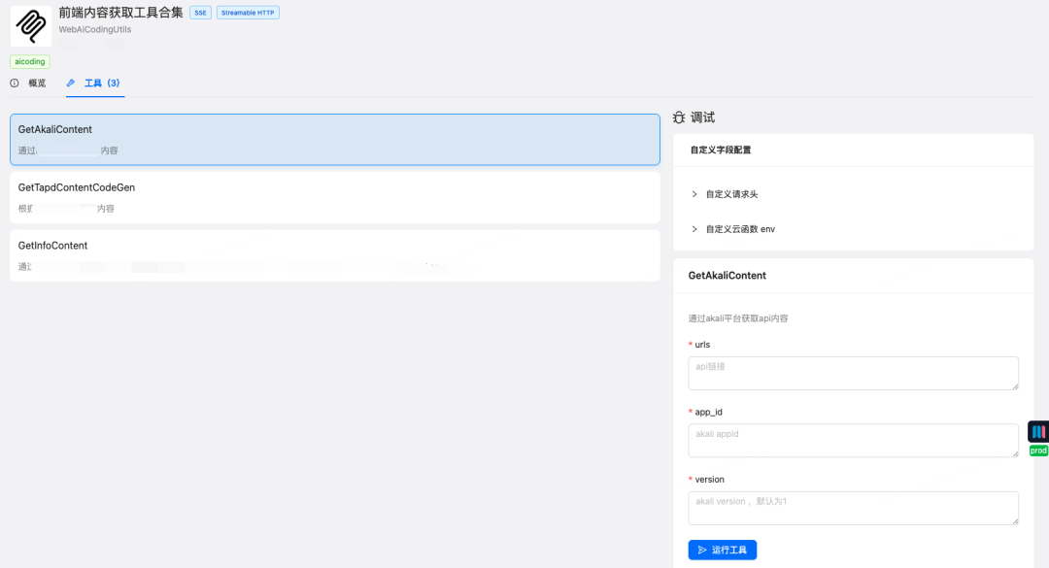Image resolution: width=1049 pixels, height=568 pixels.
Task: Click the aicoding tag
Action: (x=30, y=61)
